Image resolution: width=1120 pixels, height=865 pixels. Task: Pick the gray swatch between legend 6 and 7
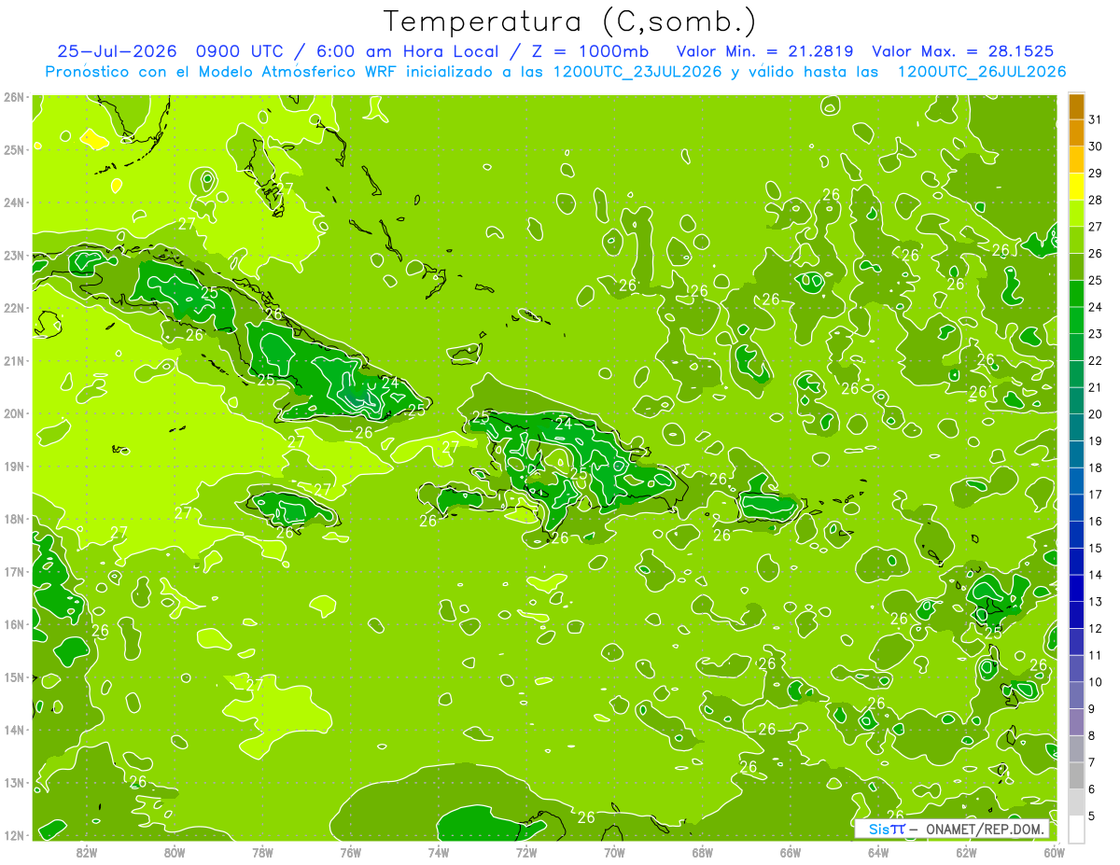pyautogui.click(x=1076, y=775)
